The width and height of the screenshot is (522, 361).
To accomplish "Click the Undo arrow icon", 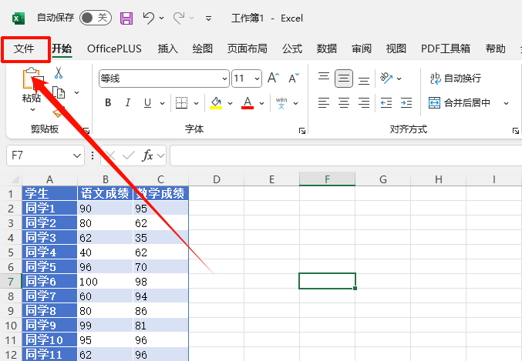I will point(149,18).
